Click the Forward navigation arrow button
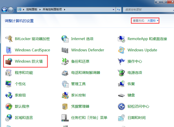This screenshot has width=174, height=127. coord(11,10)
